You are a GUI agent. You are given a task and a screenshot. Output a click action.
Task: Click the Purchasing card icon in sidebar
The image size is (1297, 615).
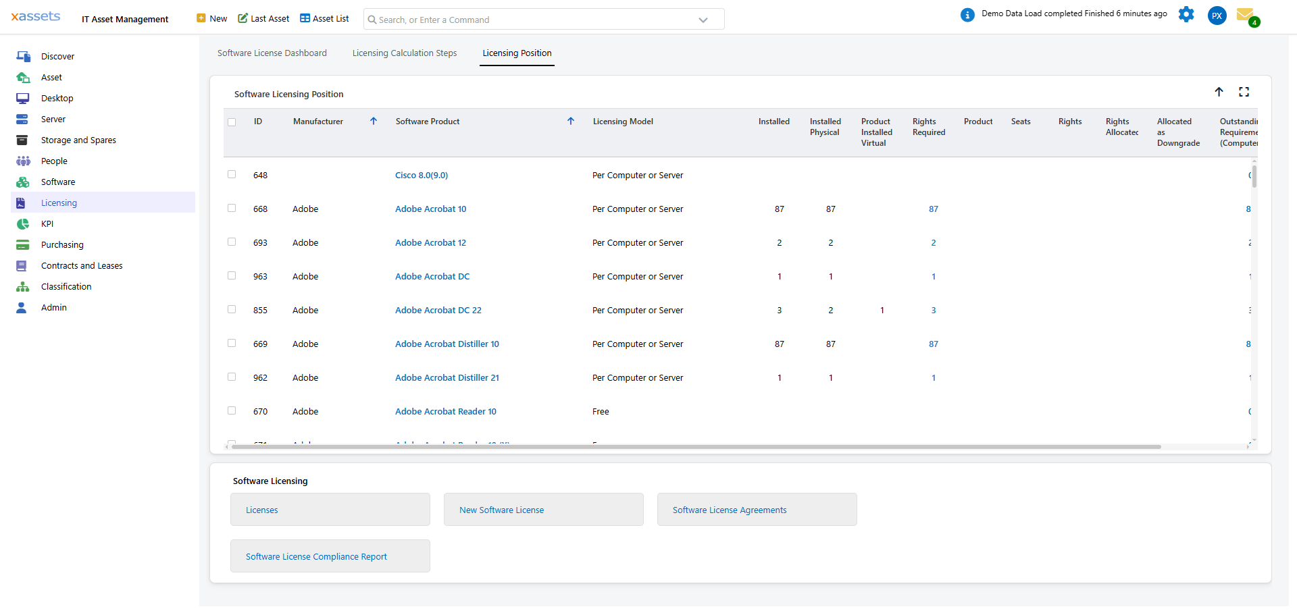[23, 245]
